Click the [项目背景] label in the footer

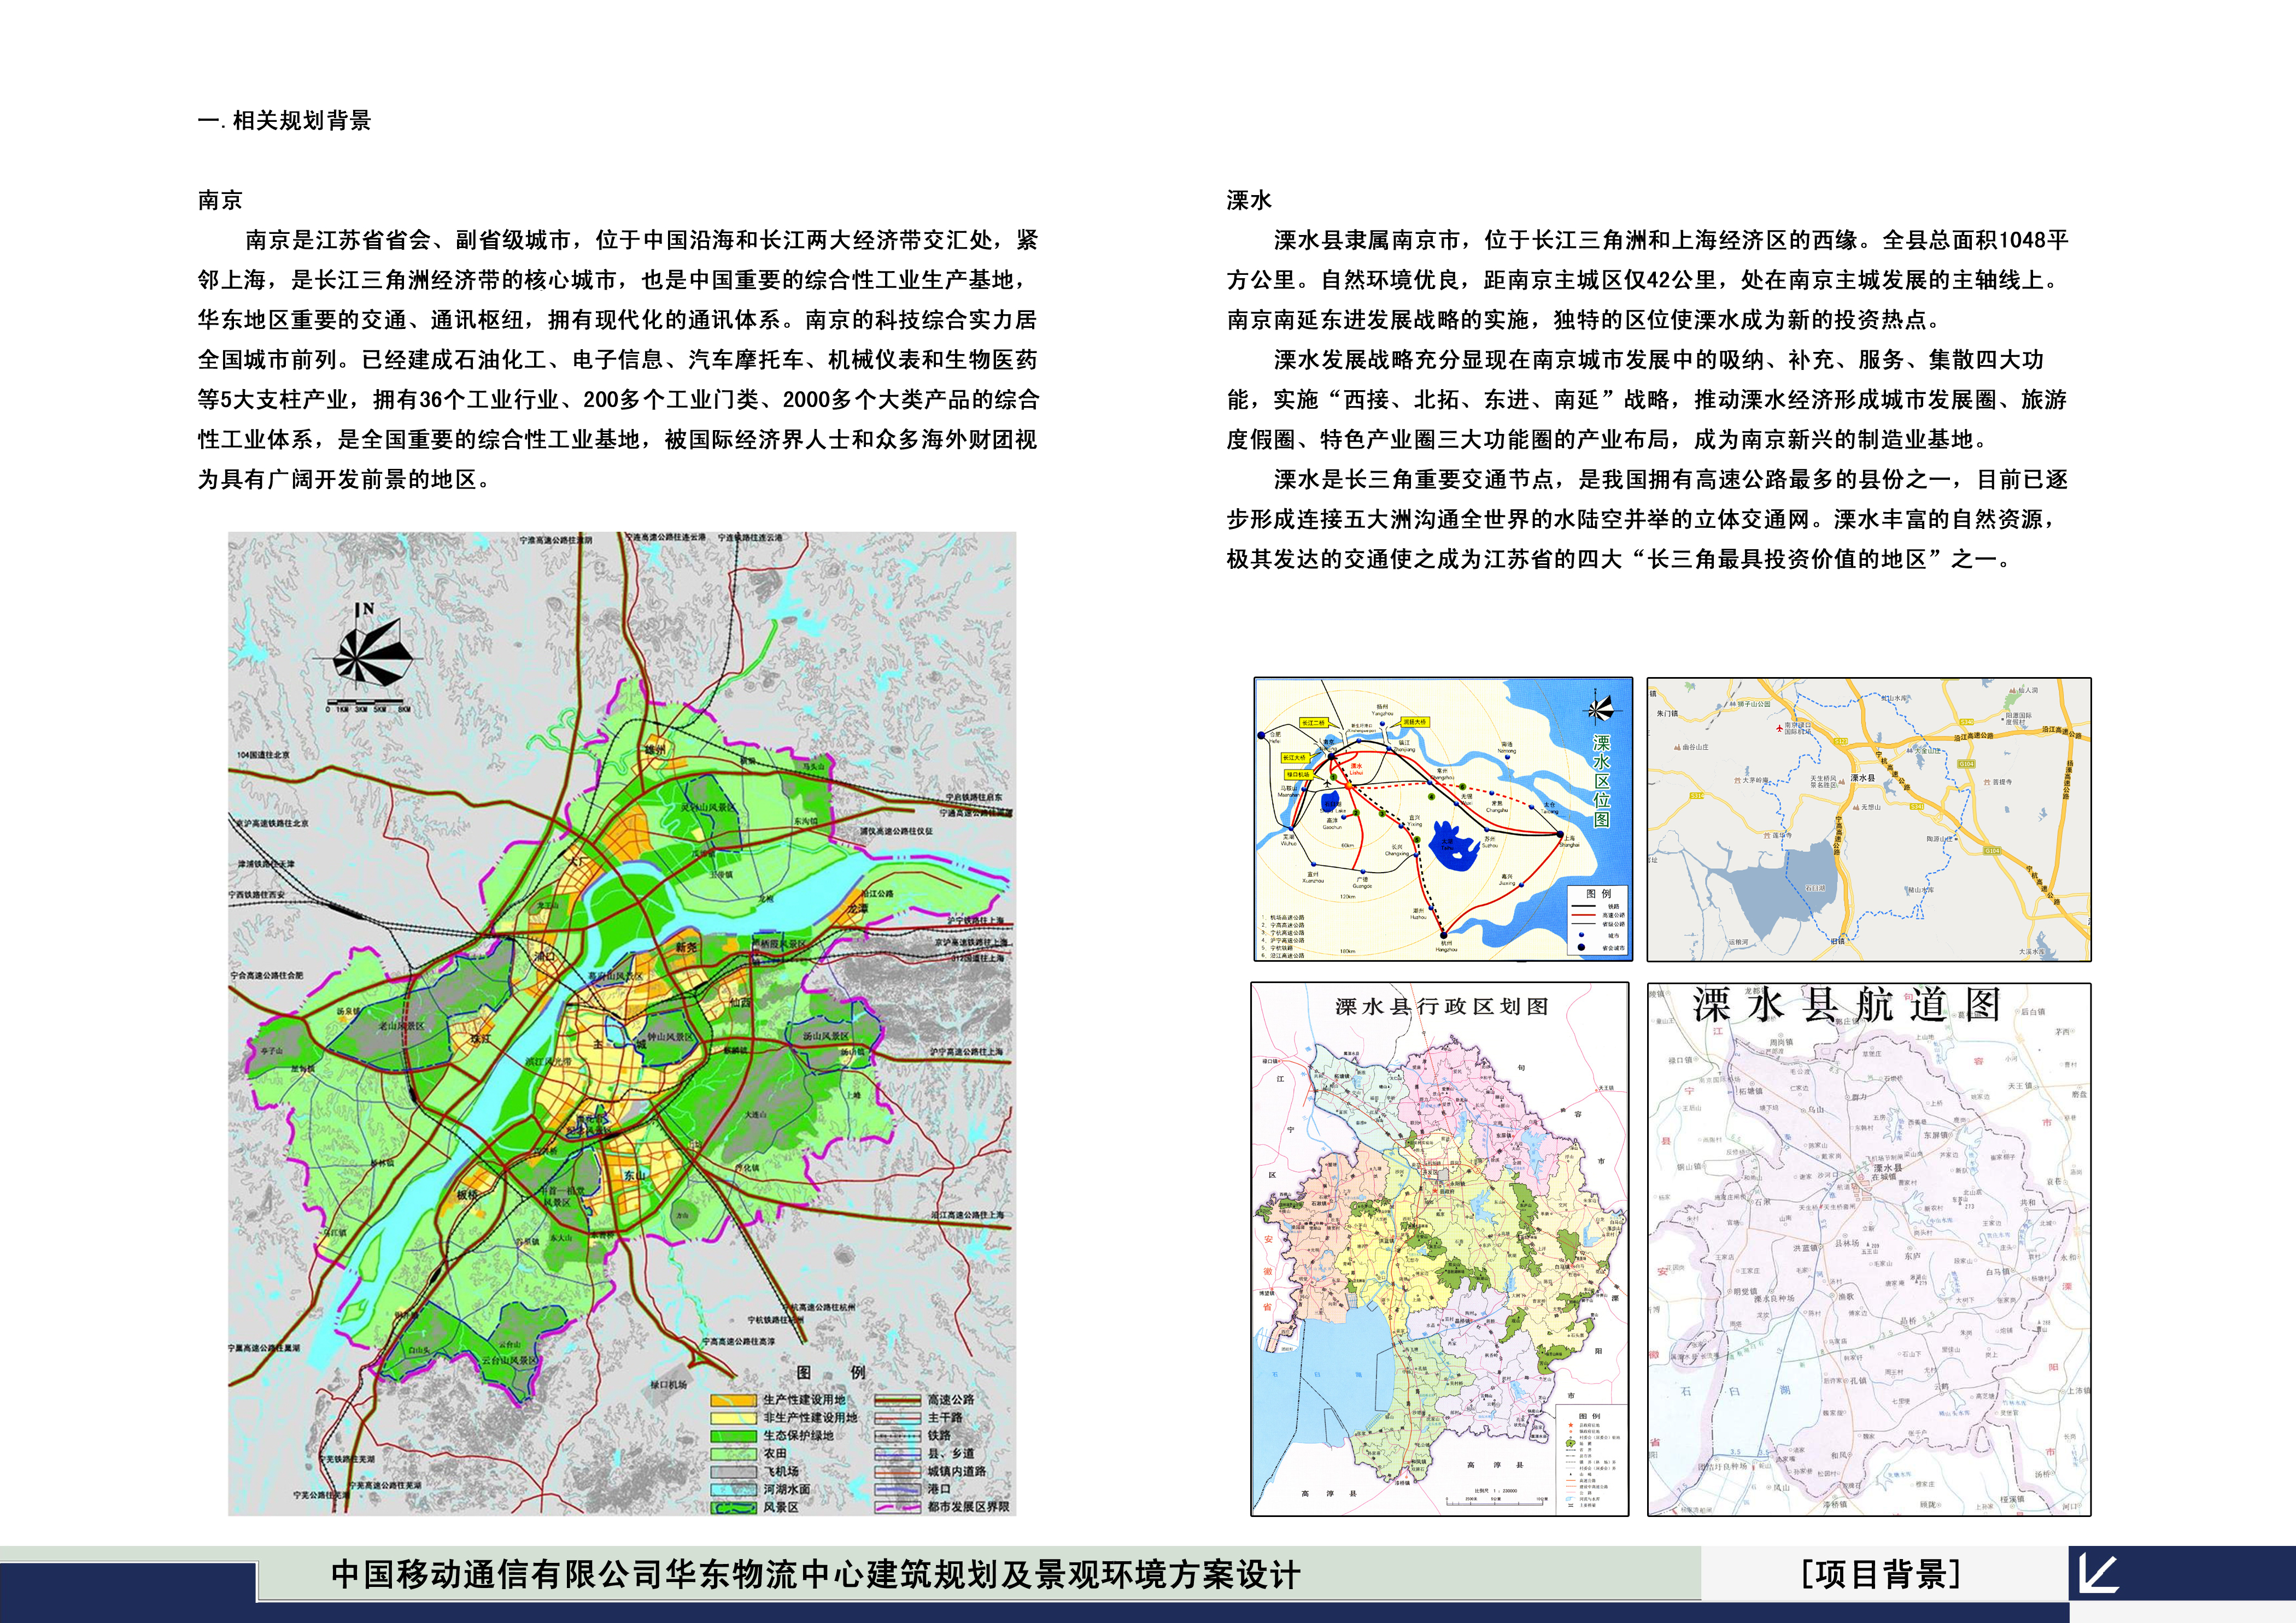[x=1880, y=1574]
